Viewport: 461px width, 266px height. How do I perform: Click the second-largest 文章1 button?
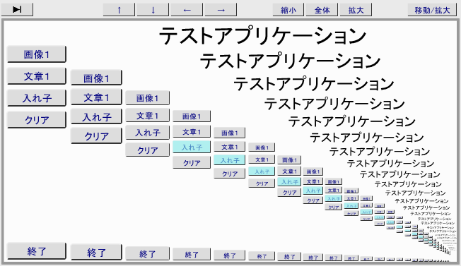[x=96, y=97]
